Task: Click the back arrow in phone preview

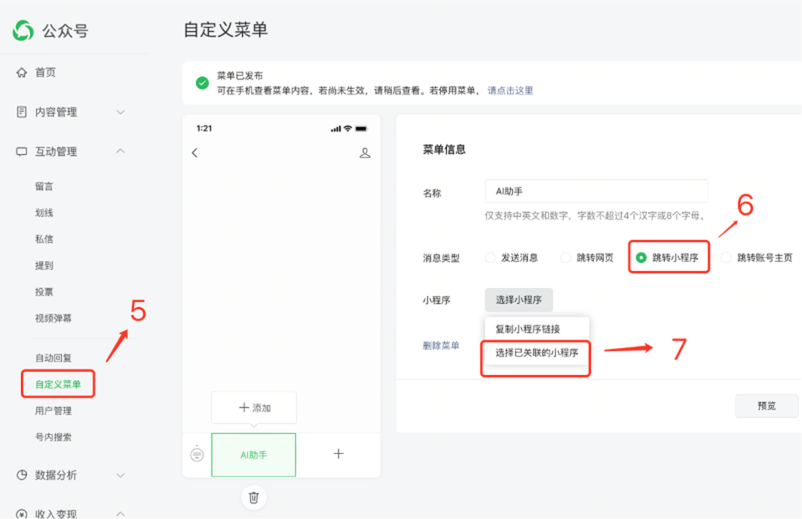Action: (x=195, y=152)
